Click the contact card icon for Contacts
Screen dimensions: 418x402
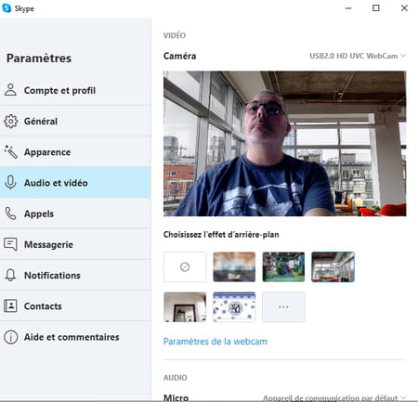click(x=10, y=306)
